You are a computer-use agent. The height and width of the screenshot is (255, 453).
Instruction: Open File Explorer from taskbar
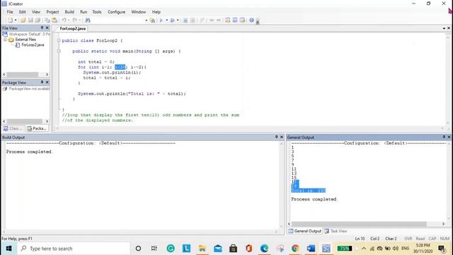point(202,249)
